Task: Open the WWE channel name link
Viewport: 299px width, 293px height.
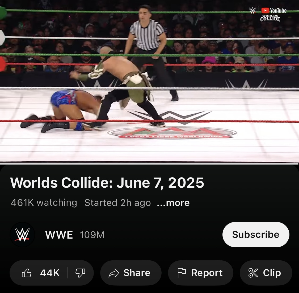Action: tap(59, 235)
